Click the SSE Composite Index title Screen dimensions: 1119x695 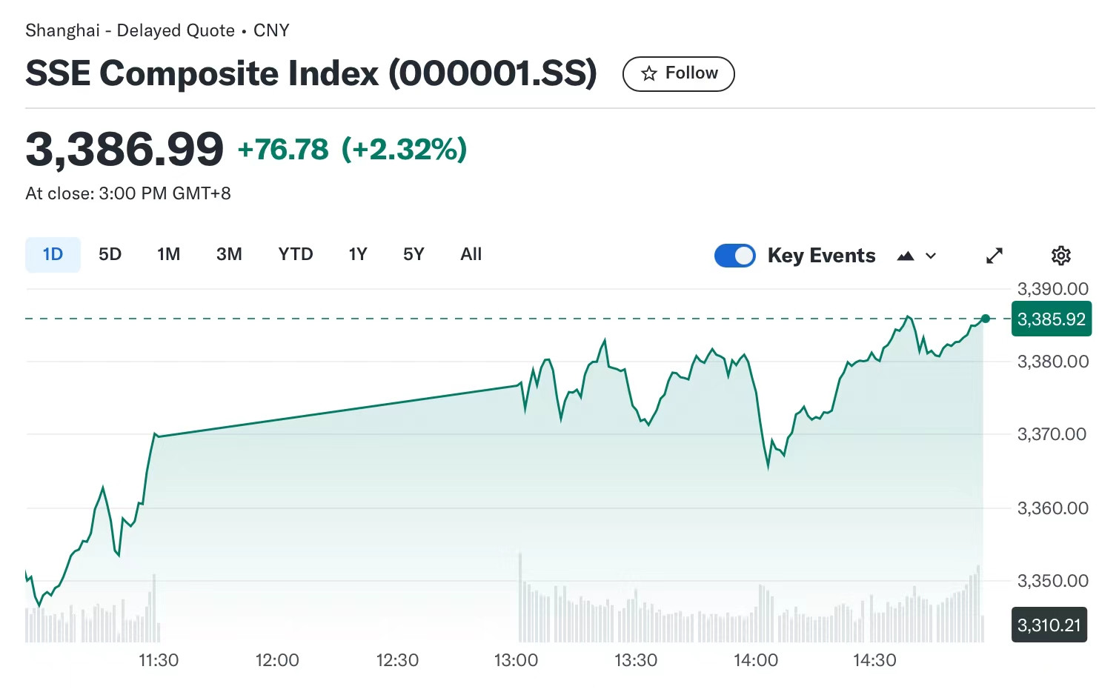point(311,73)
